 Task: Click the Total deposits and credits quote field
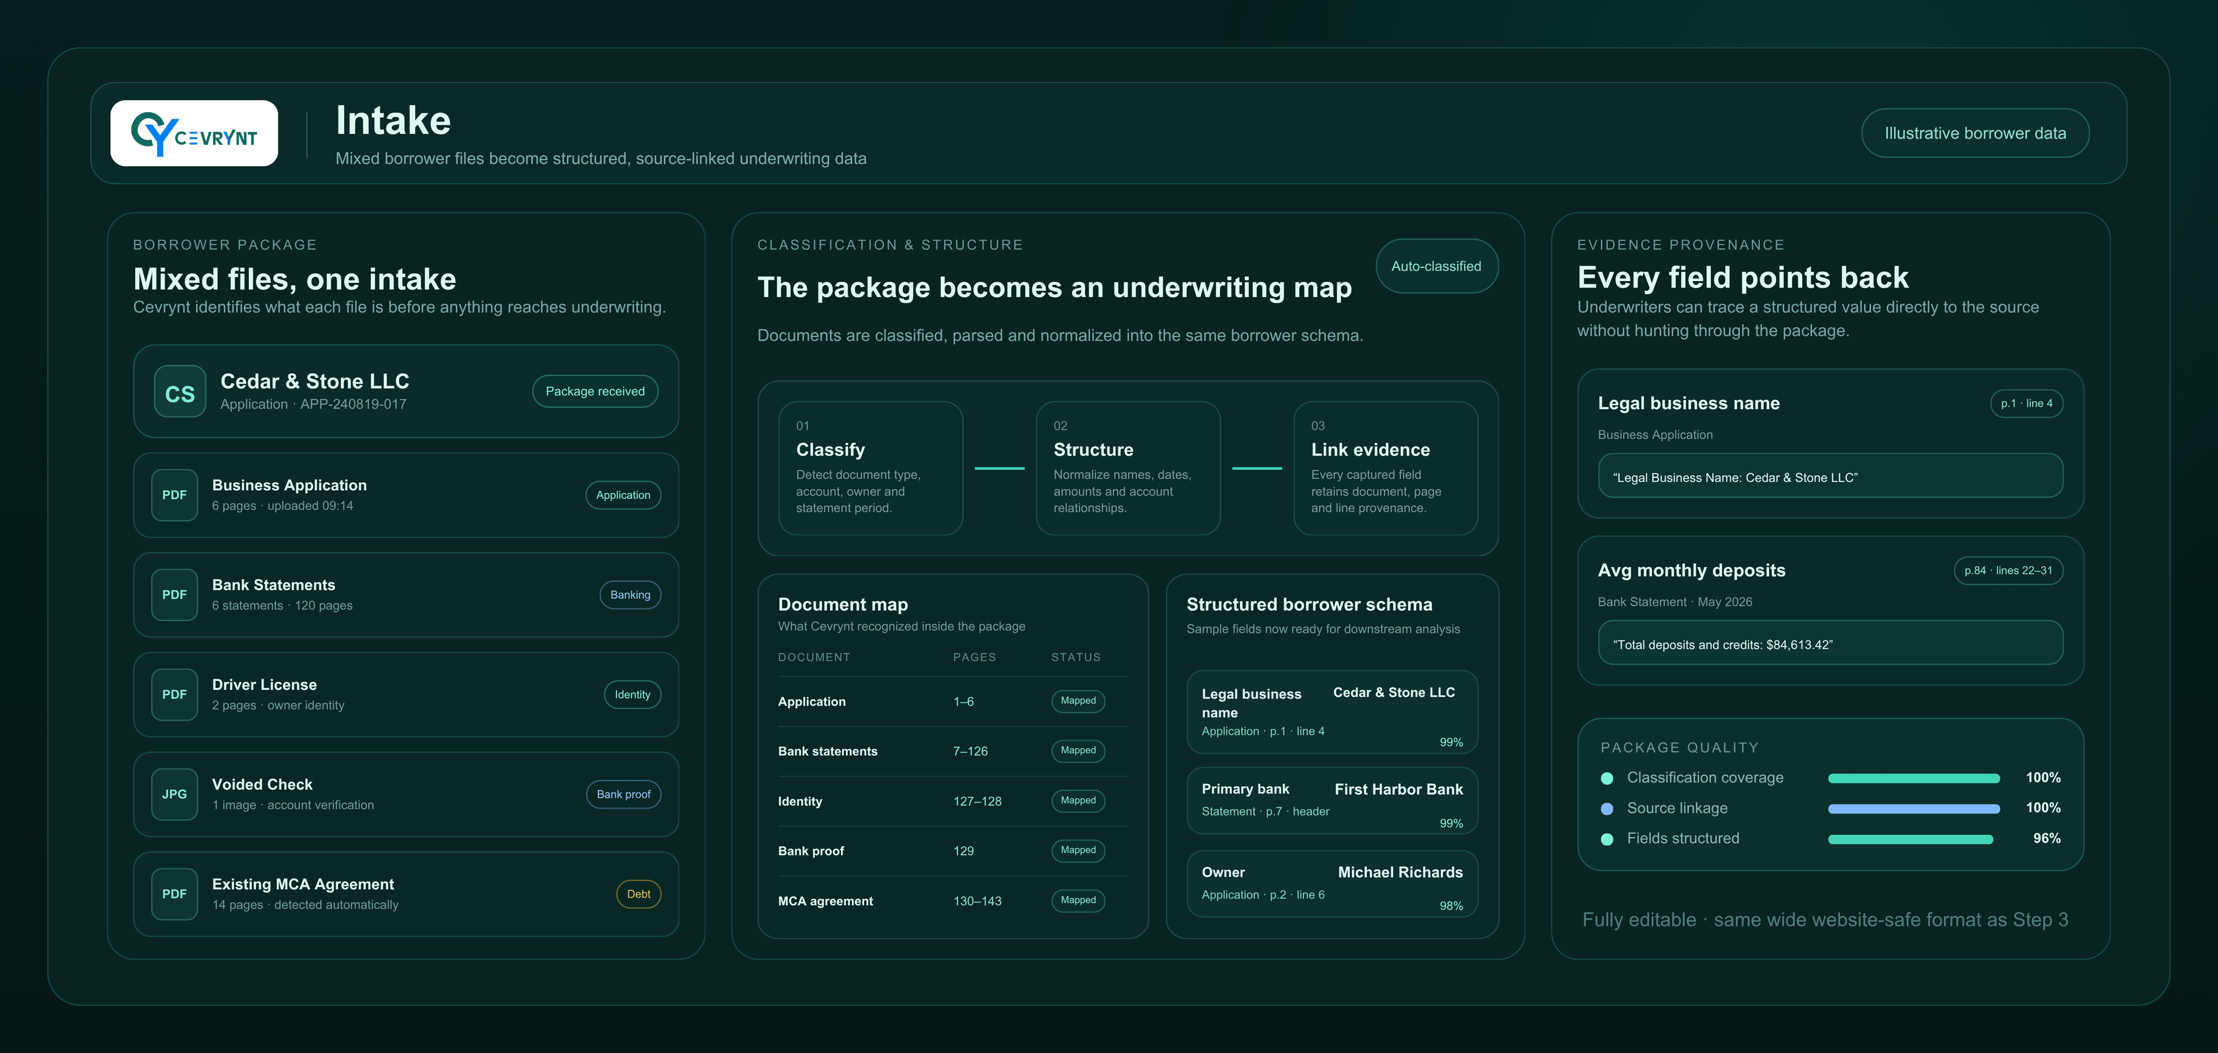(1830, 643)
